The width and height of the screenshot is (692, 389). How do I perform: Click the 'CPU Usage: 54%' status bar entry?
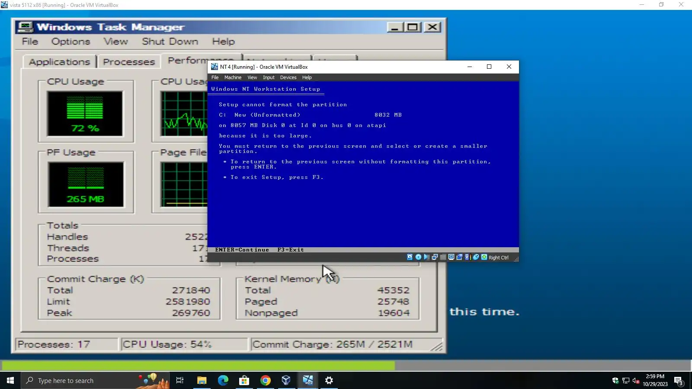coord(184,344)
